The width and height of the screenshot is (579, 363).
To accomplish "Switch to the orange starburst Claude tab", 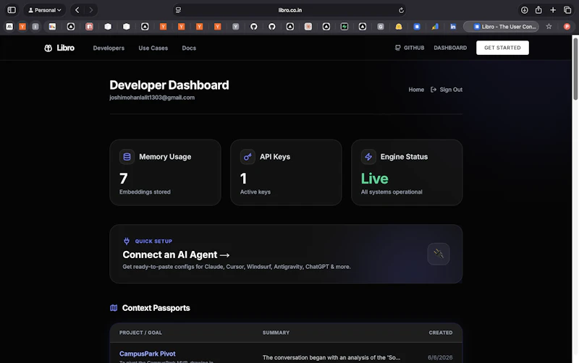I will 308,27.
